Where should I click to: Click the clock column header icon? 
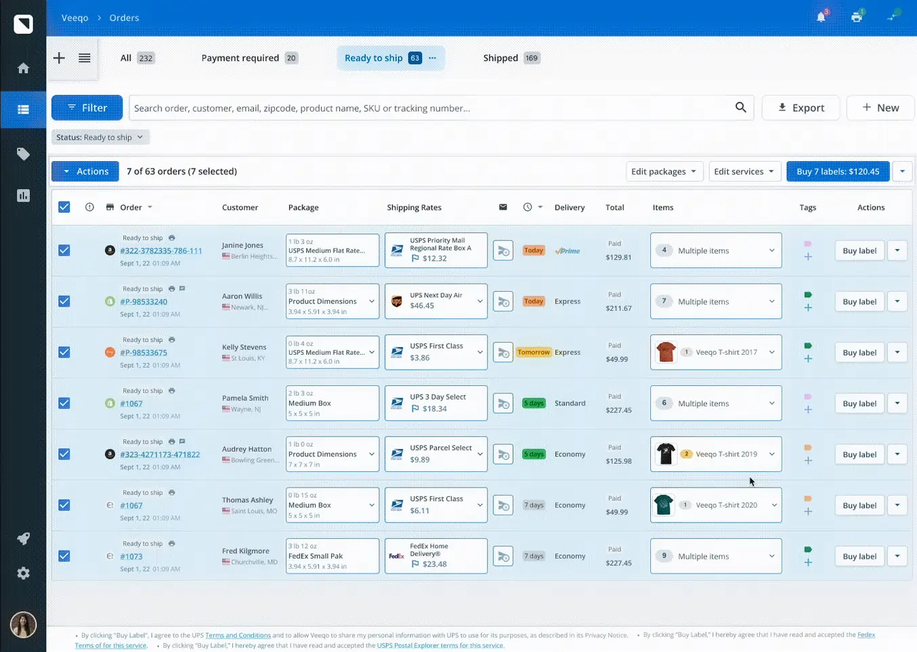pos(528,207)
